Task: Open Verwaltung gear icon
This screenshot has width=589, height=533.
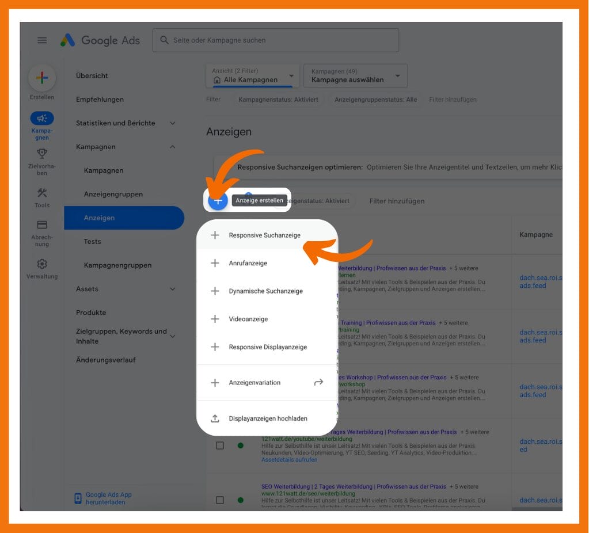Action: tap(42, 264)
